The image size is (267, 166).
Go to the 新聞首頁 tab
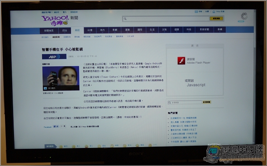coord(49,31)
